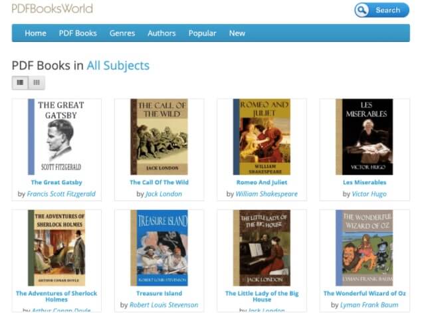Click the magnifier icon in Search button
This screenshot has height=313, width=422.
tap(362, 10)
